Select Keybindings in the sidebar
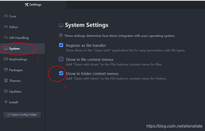The image size is (205, 131). coord(22,59)
